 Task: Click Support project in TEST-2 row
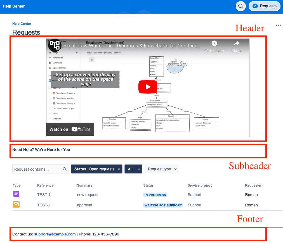194,205
